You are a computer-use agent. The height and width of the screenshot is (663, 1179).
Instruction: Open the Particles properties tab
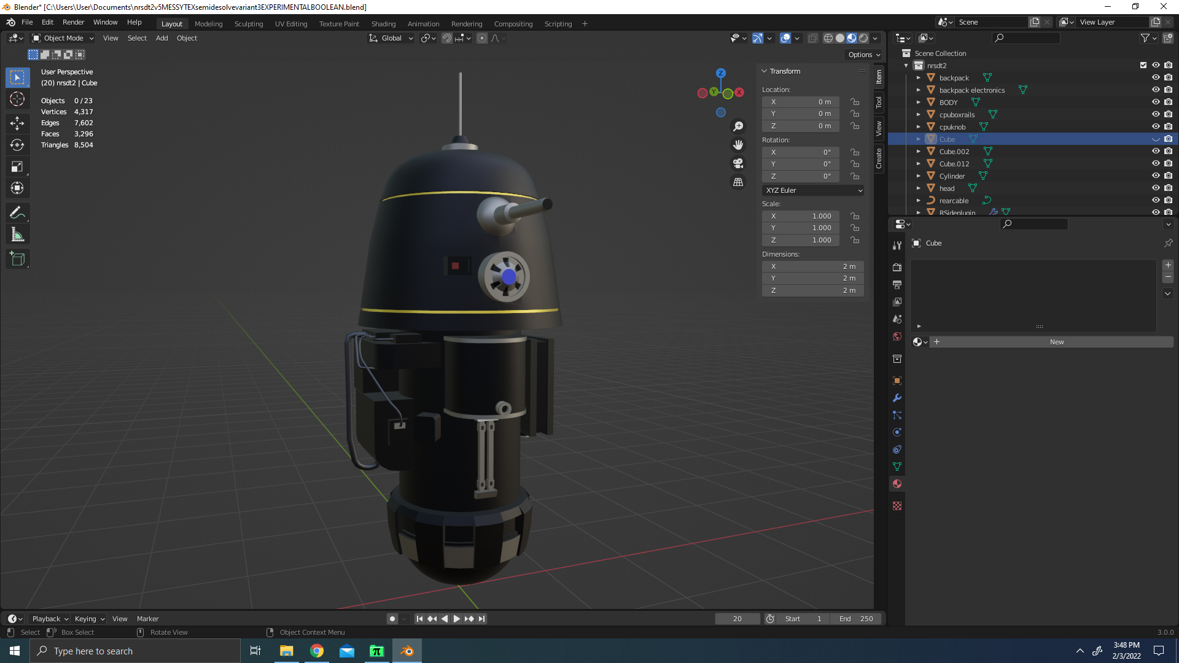(x=897, y=415)
